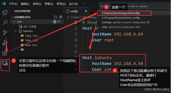Screen dimensions: 171x93
Task: Collapse the 远程(隧道/SSH) section
Action: coord(12,17)
